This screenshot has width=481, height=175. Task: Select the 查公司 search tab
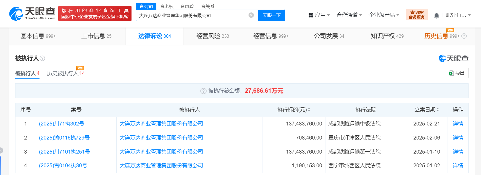pyautogui.click(x=146, y=6)
